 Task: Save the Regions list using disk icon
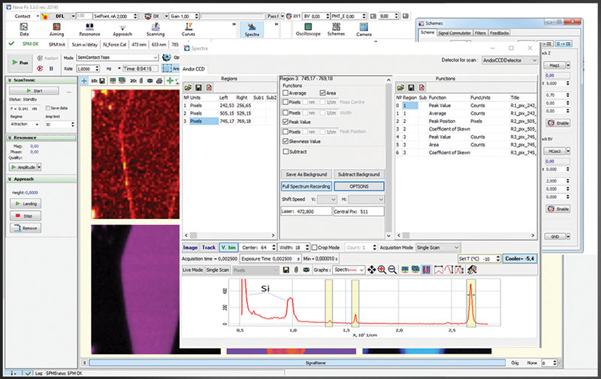point(198,87)
